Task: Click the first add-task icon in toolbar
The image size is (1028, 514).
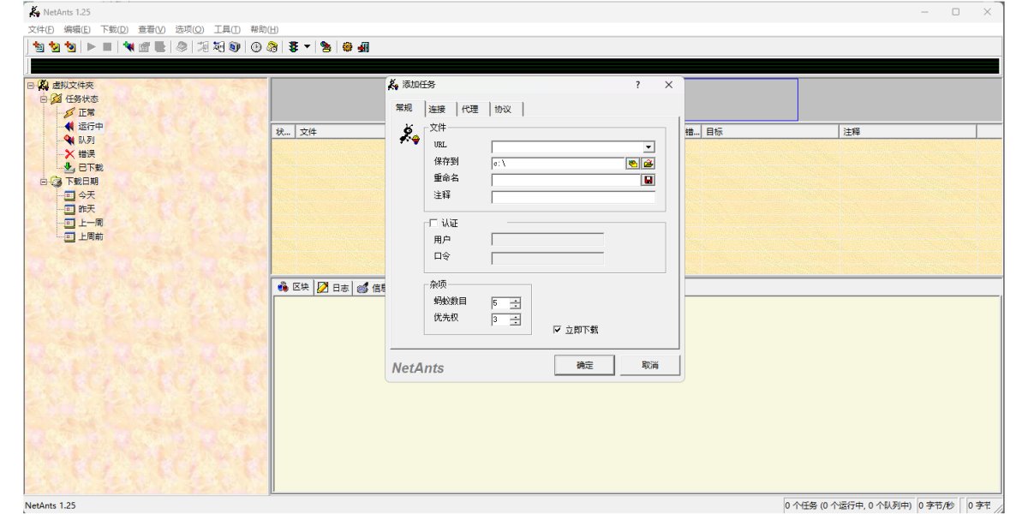Action: click(38, 47)
